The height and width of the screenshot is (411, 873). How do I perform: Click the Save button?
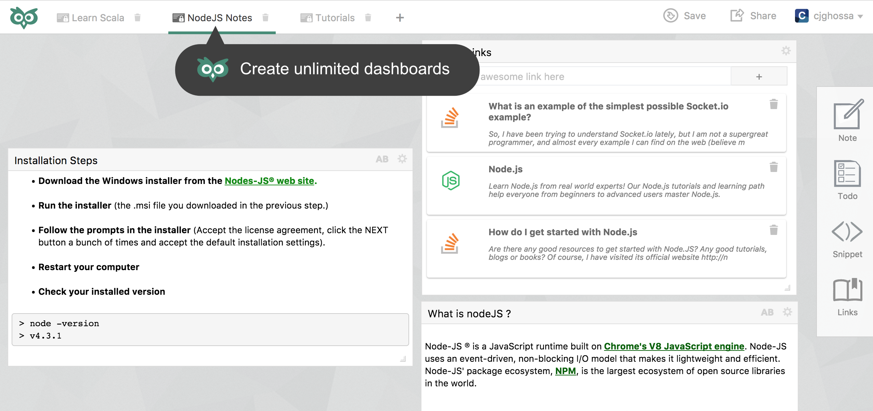(x=685, y=16)
